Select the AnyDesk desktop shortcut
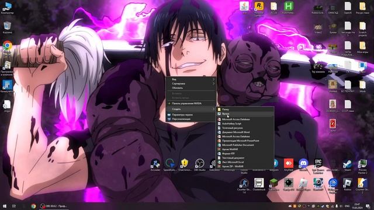Viewport: 374px width, 210px height. [x=289, y=164]
